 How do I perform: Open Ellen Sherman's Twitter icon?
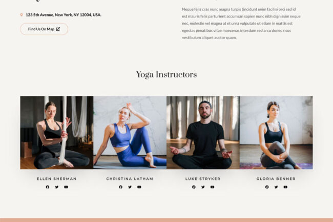(x=57, y=187)
